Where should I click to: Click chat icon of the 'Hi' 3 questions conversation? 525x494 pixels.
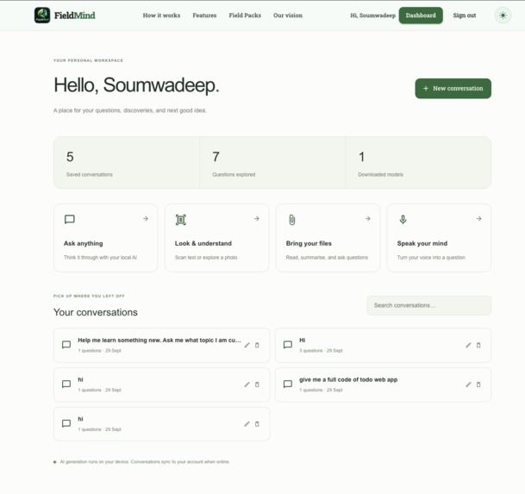[288, 345]
